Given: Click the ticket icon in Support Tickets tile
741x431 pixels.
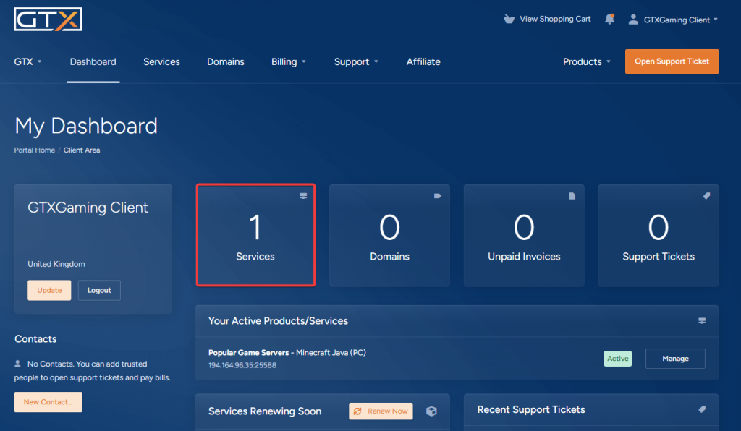Looking at the screenshot, I should tap(706, 196).
